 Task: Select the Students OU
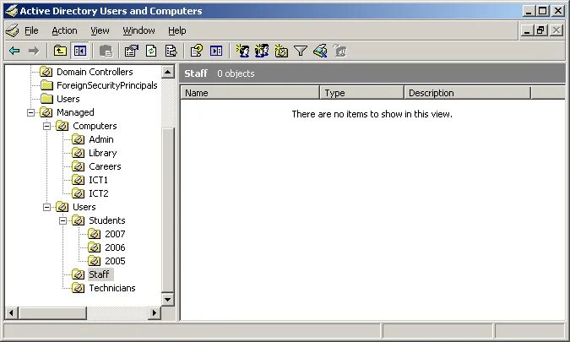pyautogui.click(x=107, y=220)
